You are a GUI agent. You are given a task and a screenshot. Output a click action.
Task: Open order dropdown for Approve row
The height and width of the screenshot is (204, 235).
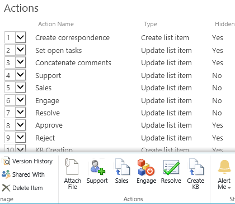tap(20, 125)
